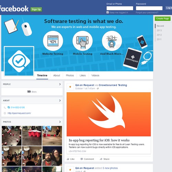
Task: Click the Facebook logo
Action: click(x=14, y=9)
